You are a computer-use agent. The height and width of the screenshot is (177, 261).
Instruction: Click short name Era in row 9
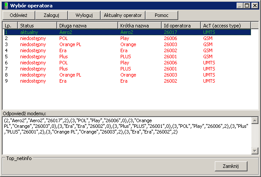[124, 81]
